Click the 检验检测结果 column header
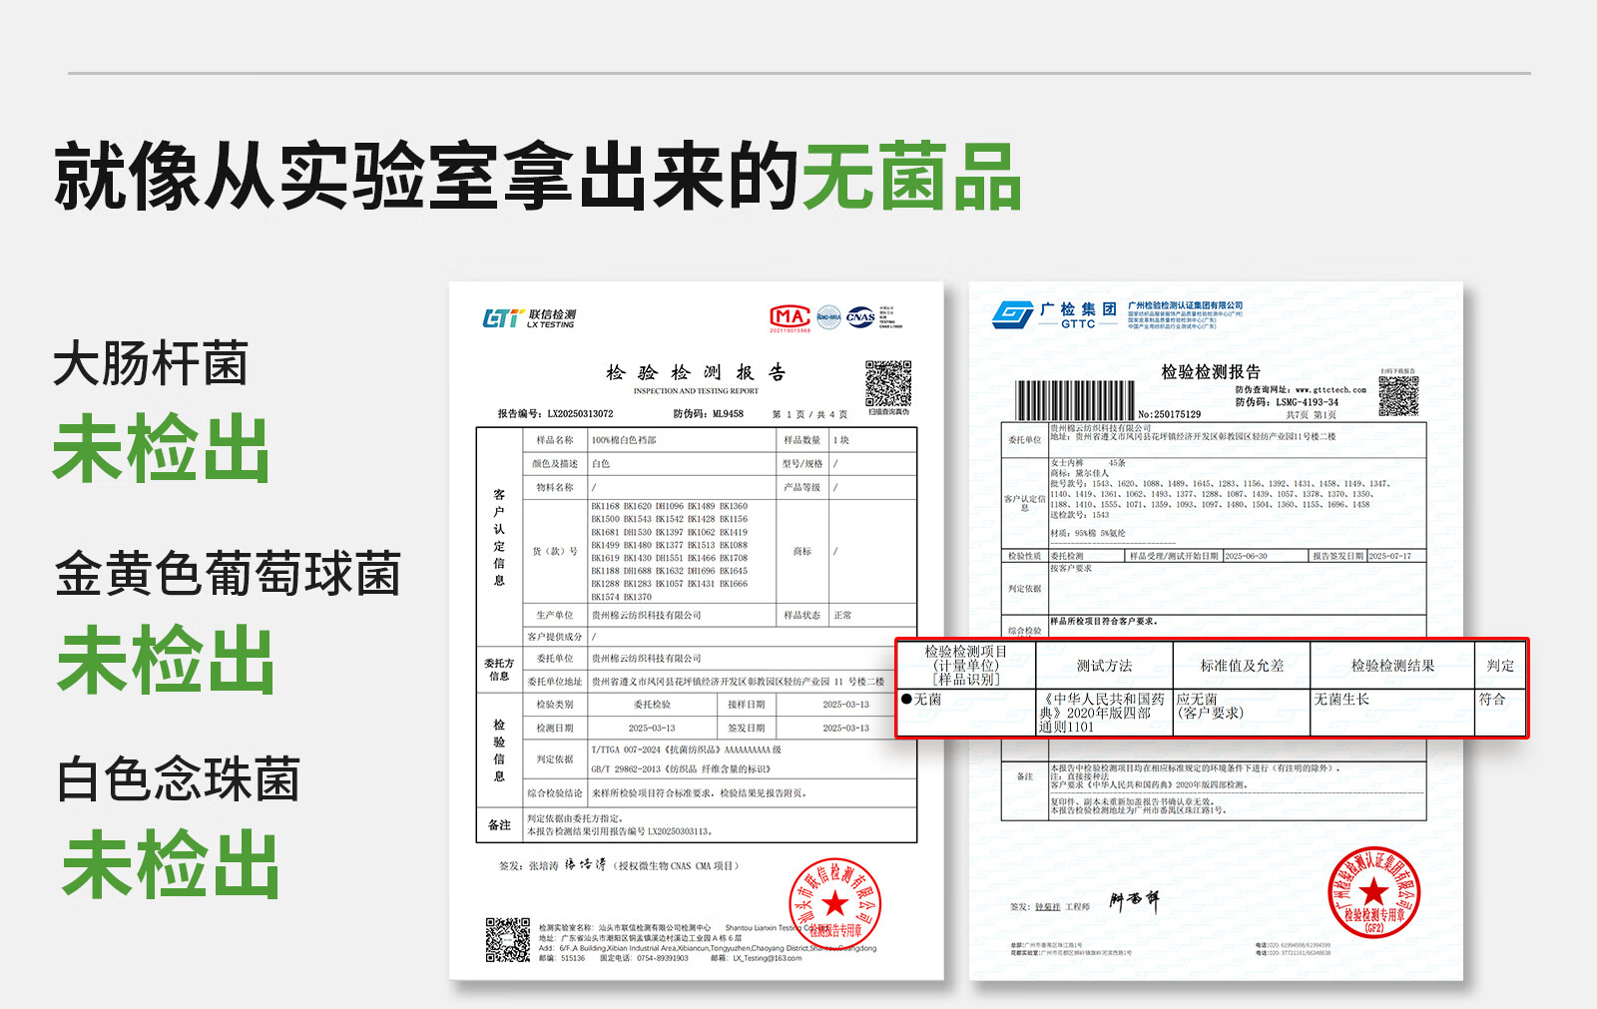Screen dimensions: 1597x1009 click(x=1392, y=666)
